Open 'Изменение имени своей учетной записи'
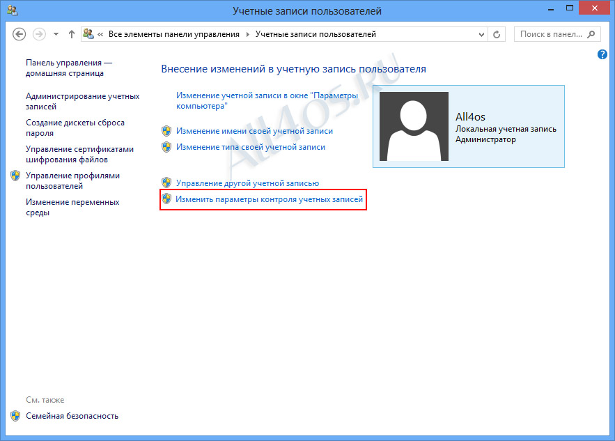The width and height of the screenshot is (615, 441). click(254, 131)
